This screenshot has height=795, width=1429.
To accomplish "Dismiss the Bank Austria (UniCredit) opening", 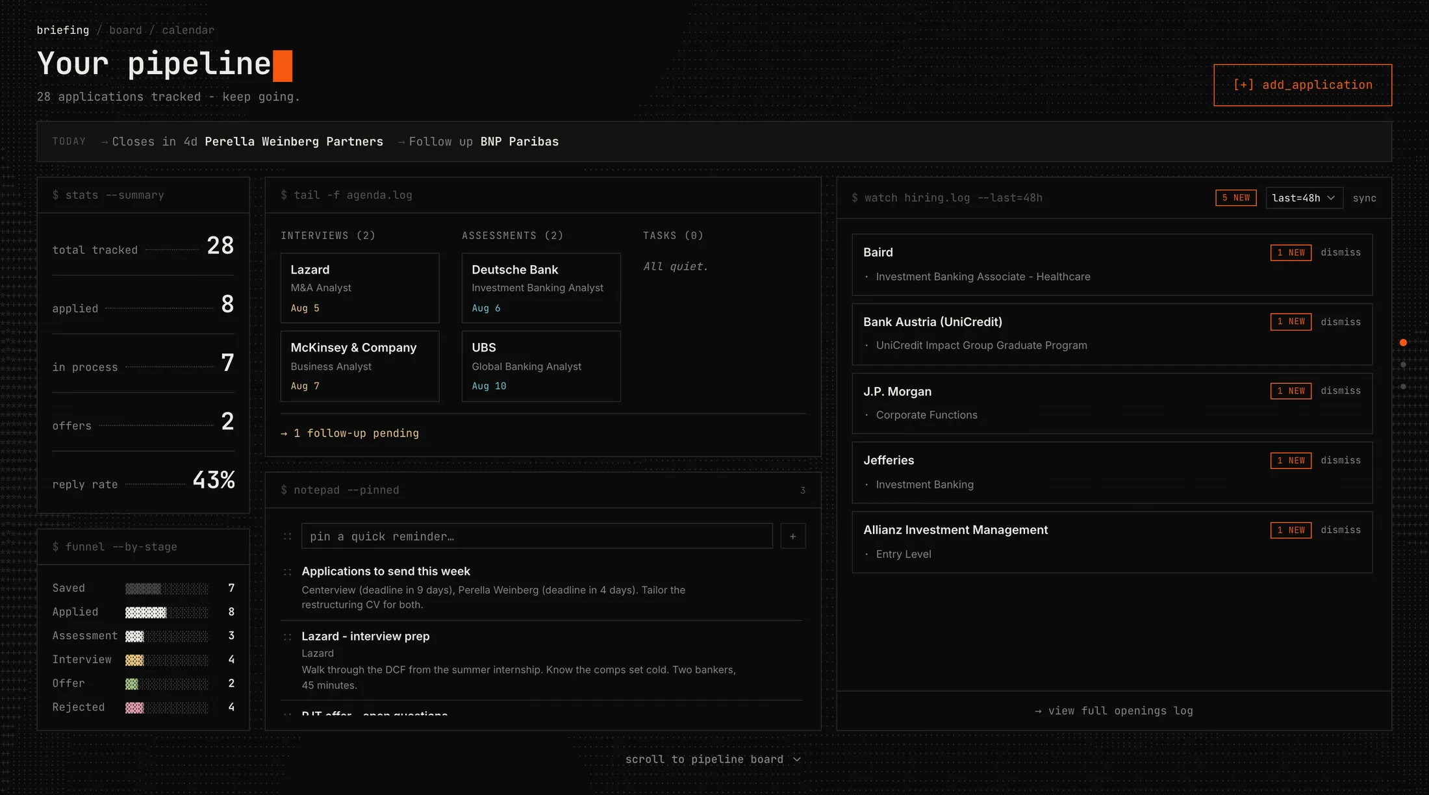I will click(x=1340, y=322).
